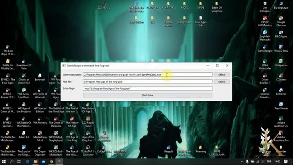Image resolution: width=293 pixels, height=165 pixels.
Task: Click the Mod file path field
Action: point(147,82)
